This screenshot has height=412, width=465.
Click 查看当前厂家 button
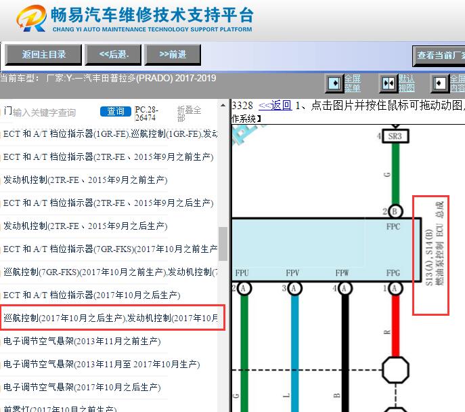[x=439, y=56]
